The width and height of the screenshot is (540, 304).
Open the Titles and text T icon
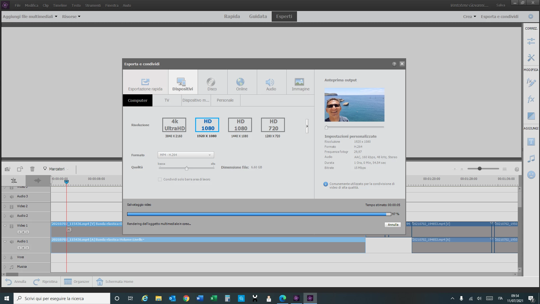531,142
